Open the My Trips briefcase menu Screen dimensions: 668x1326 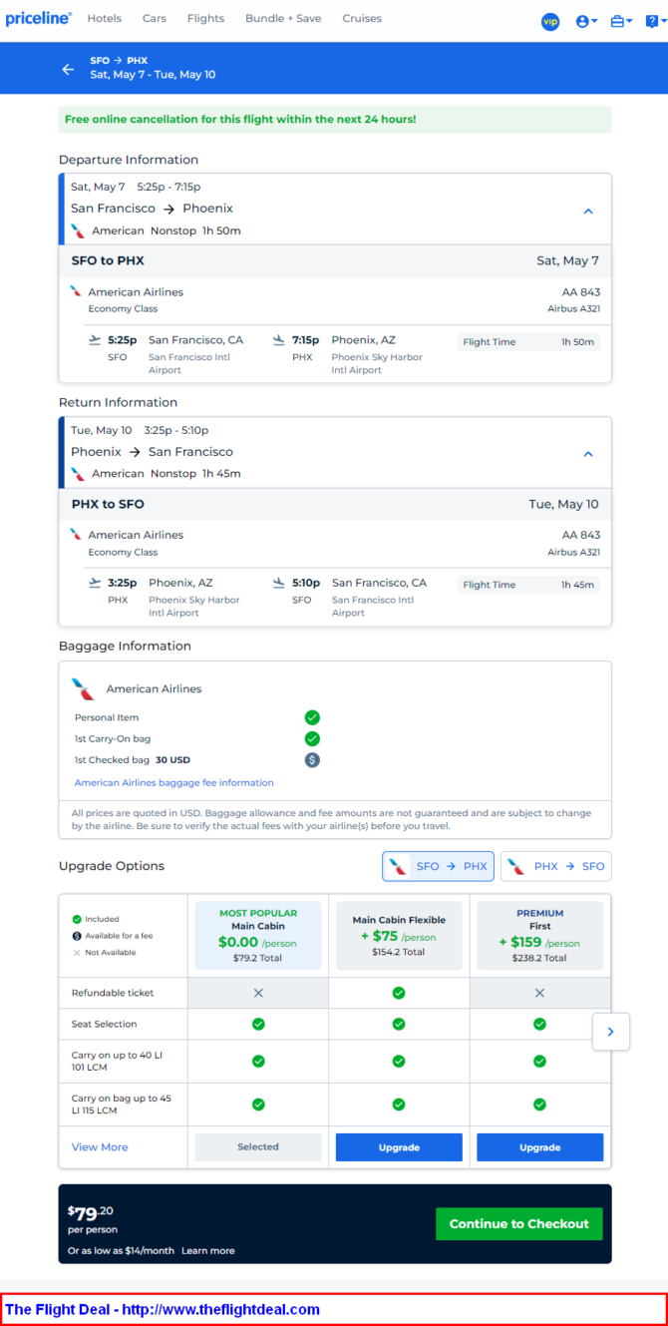[622, 21]
